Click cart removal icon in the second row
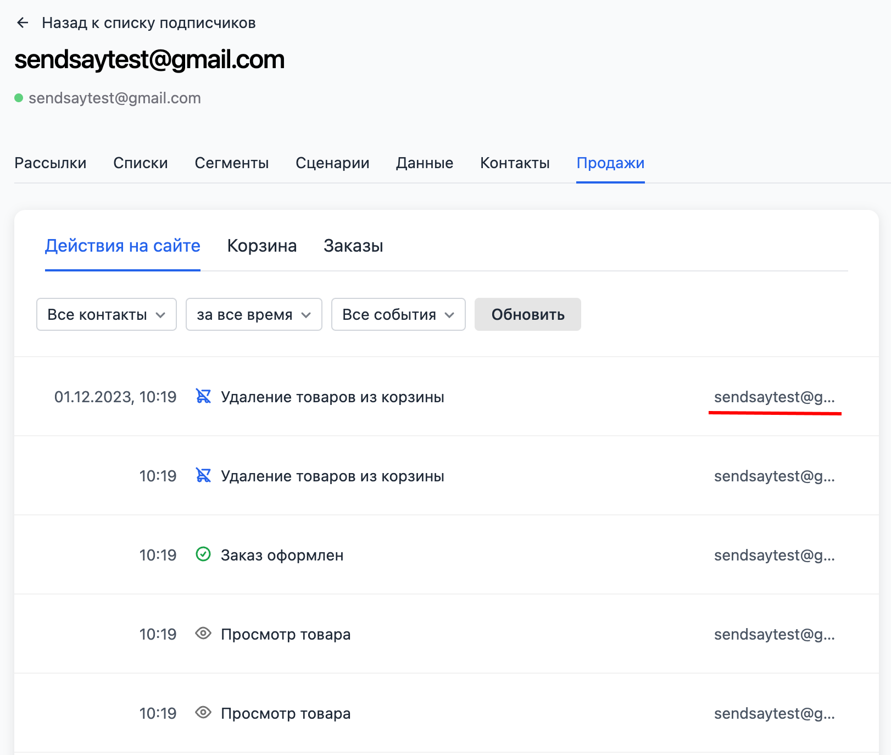 (203, 475)
